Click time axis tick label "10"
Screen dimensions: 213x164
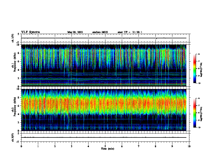189,146
